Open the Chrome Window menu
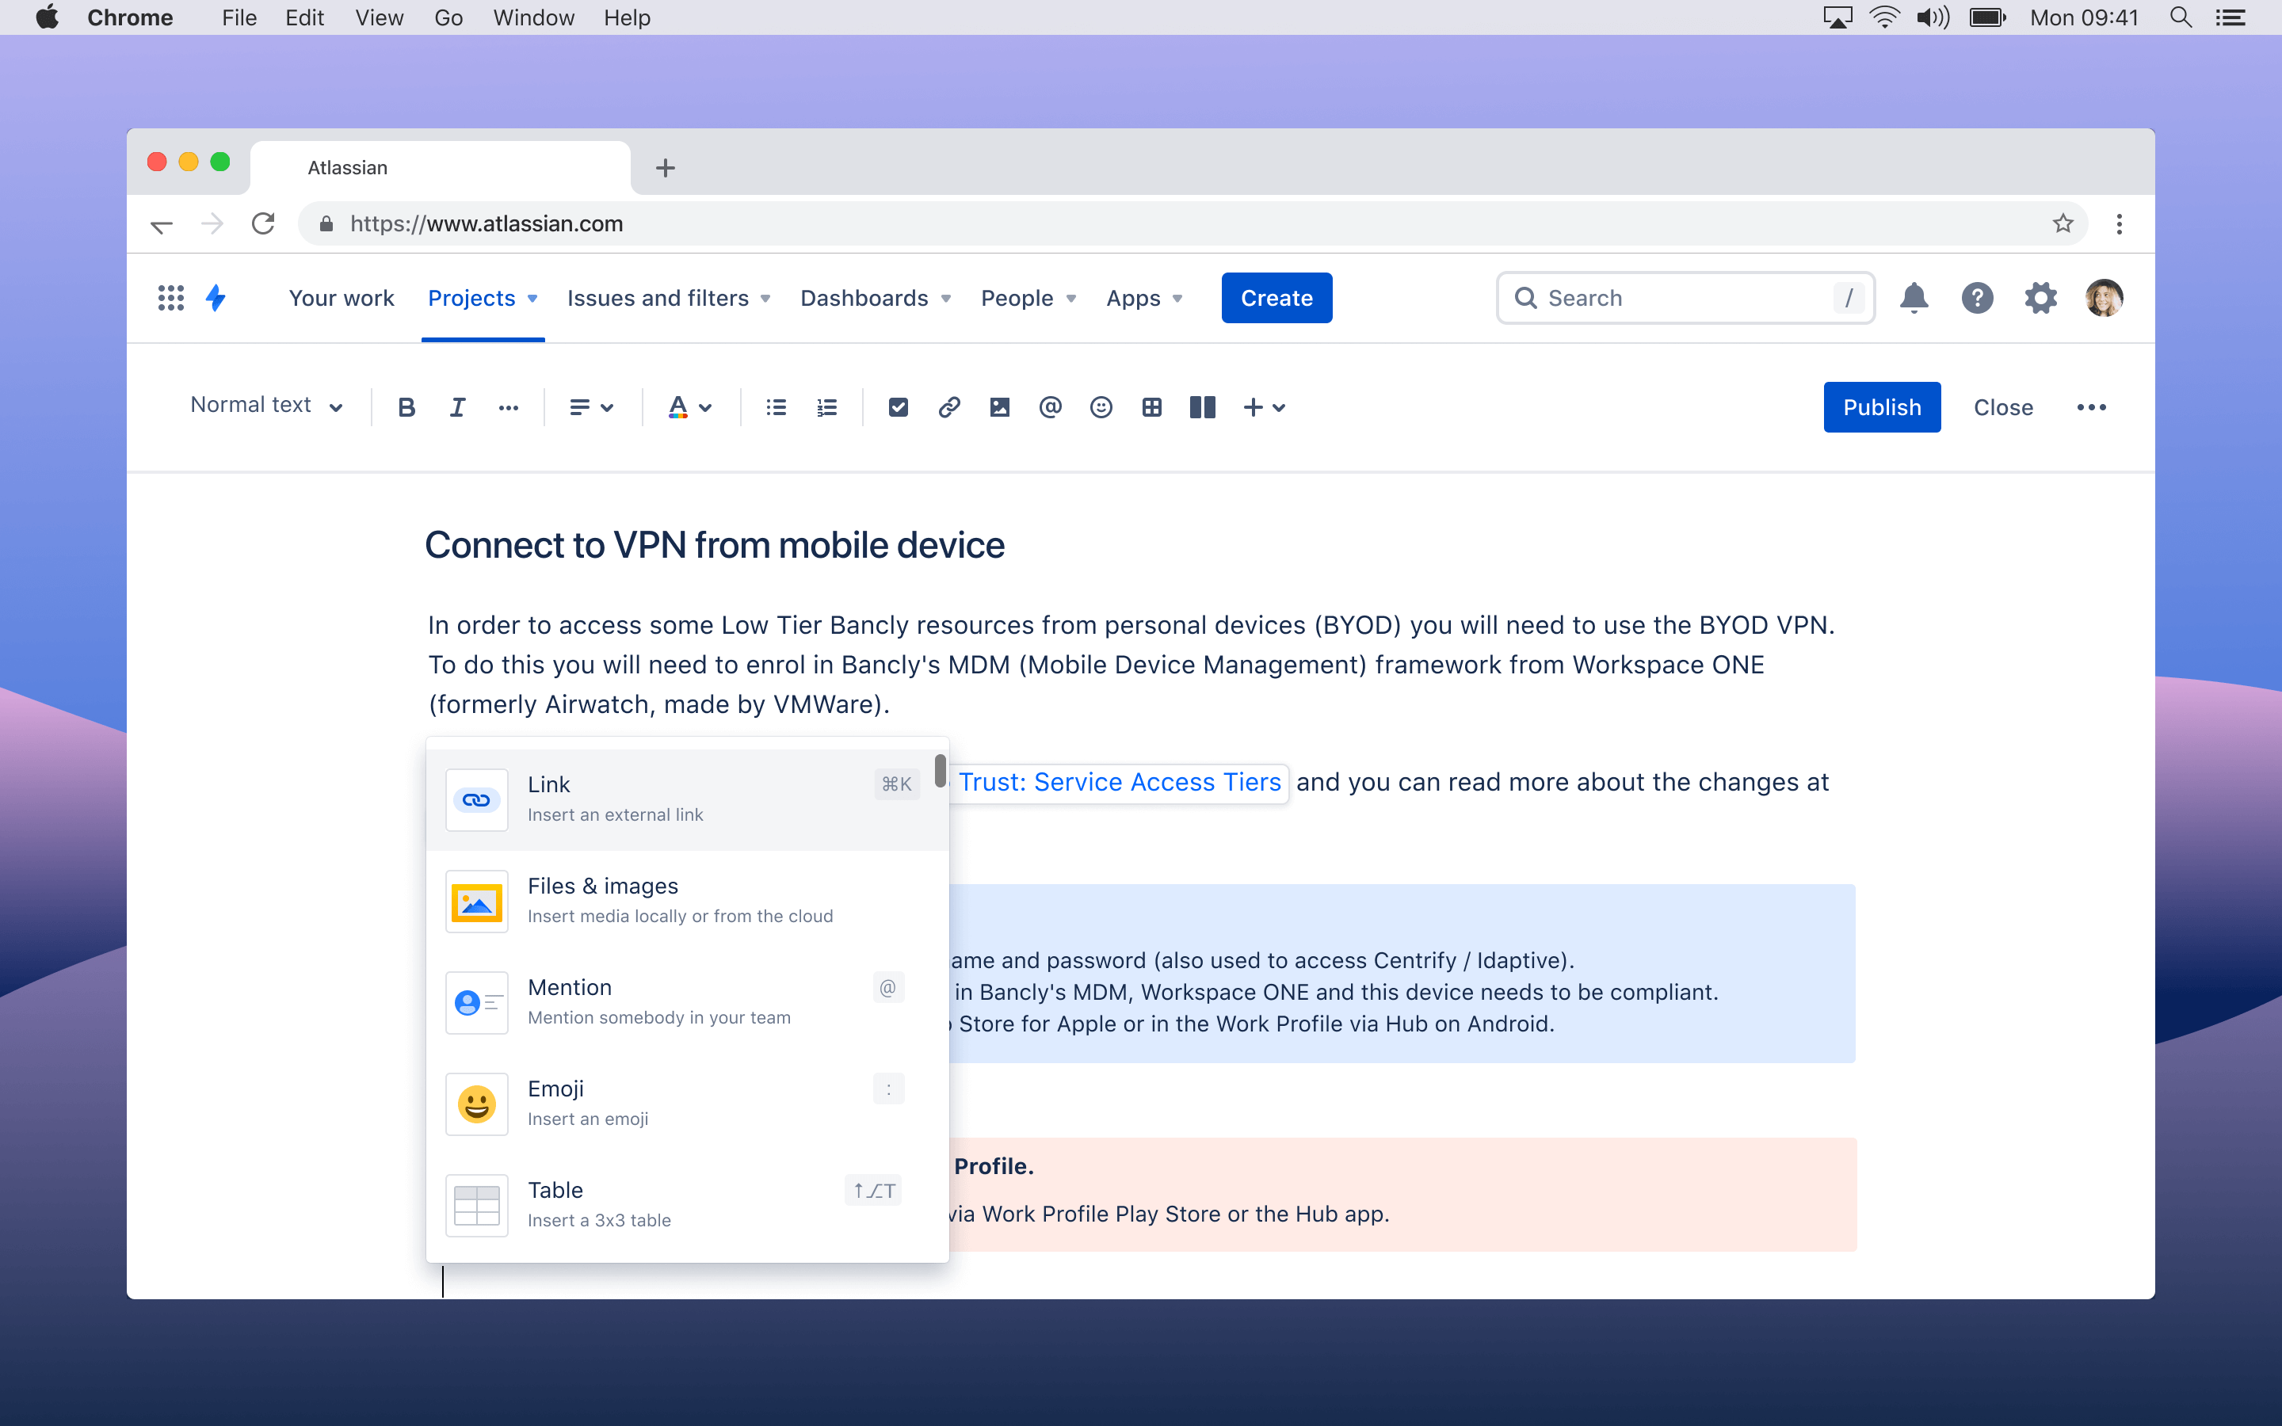Image resolution: width=2282 pixels, height=1426 pixels. click(x=534, y=17)
